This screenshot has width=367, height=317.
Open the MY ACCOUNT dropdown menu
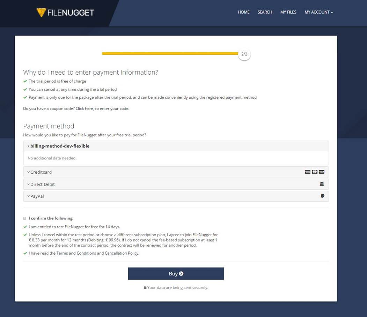(318, 12)
